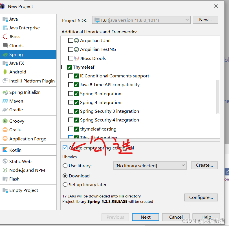The image size is (229, 226).
Task: Click the Java 8 Time API compatibility label
Action: coord(110,85)
